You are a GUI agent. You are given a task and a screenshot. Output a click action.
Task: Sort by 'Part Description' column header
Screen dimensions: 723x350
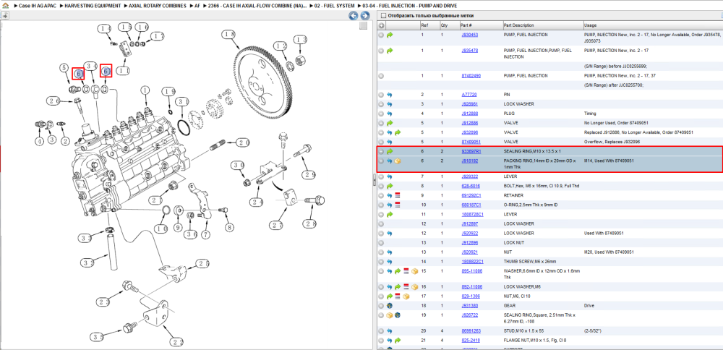(x=518, y=25)
